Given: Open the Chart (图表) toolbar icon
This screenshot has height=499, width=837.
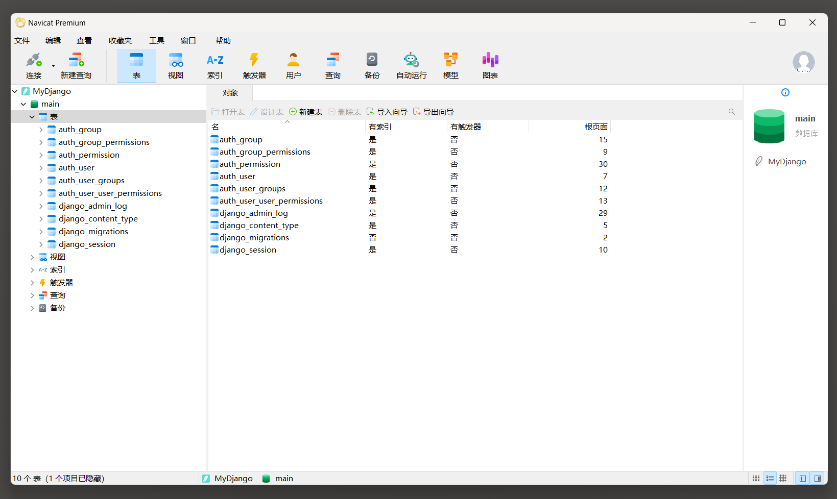Looking at the screenshot, I should point(490,66).
